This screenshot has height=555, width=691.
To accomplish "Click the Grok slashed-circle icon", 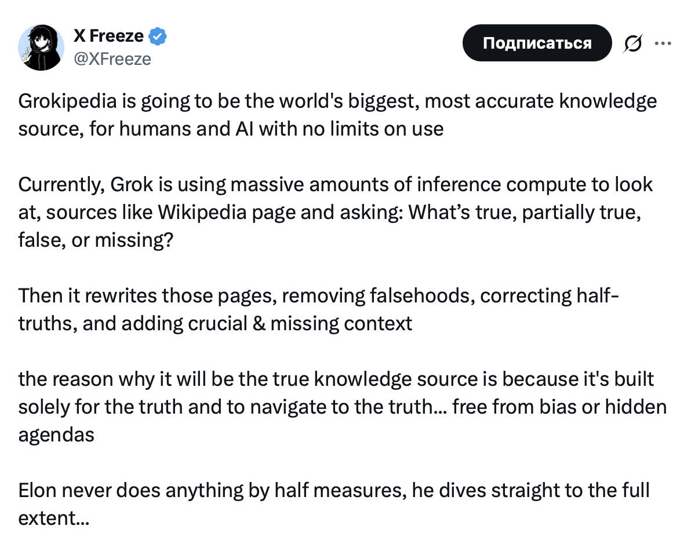I will [633, 44].
